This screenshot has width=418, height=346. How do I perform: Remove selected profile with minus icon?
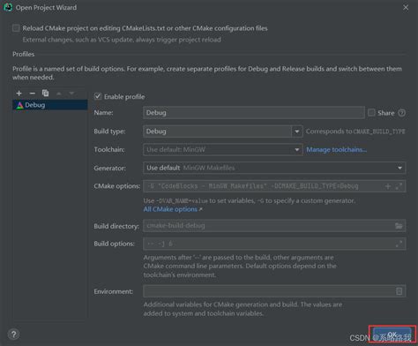[33, 94]
